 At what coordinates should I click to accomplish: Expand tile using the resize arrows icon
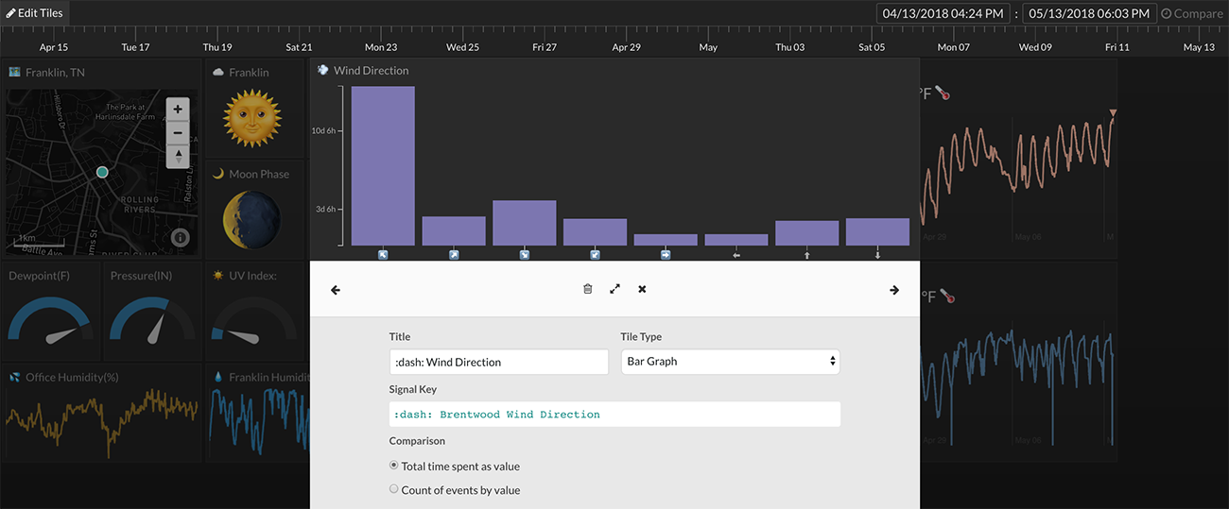(x=614, y=289)
